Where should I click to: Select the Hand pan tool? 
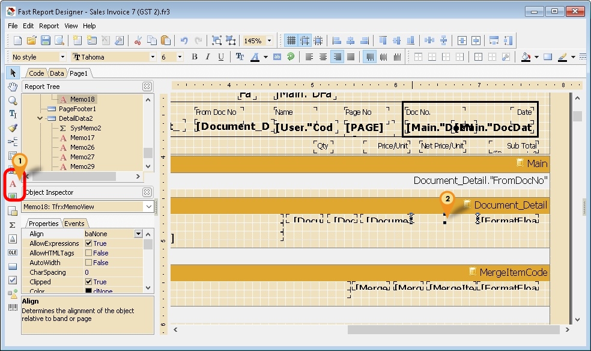point(13,87)
